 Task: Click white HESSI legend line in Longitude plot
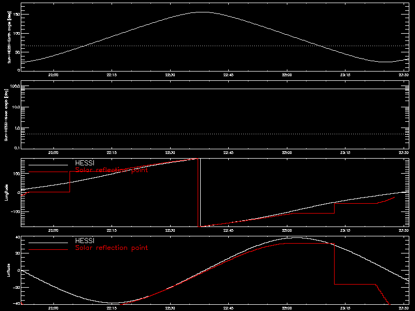[48, 165]
